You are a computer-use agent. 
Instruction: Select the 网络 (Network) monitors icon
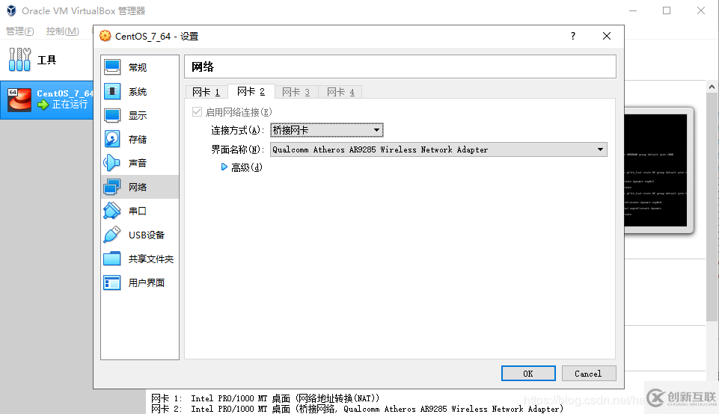coord(112,187)
